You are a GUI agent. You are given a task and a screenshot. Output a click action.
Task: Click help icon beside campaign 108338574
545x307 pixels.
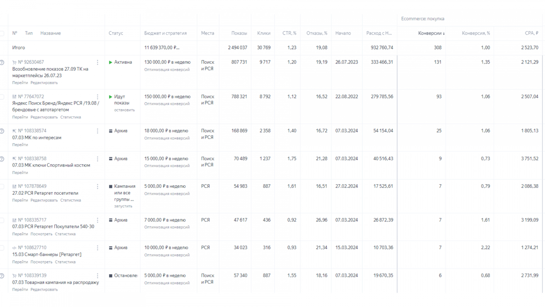2,131
